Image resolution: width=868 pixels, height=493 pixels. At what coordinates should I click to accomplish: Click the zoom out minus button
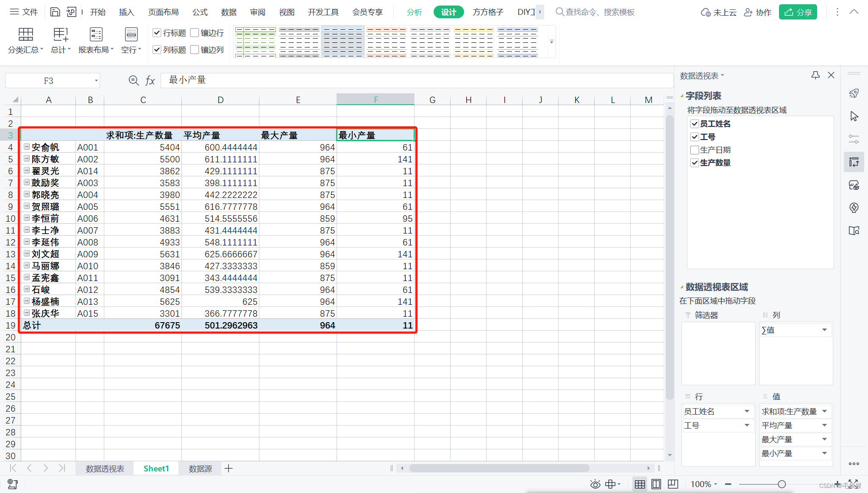[x=728, y=484]
